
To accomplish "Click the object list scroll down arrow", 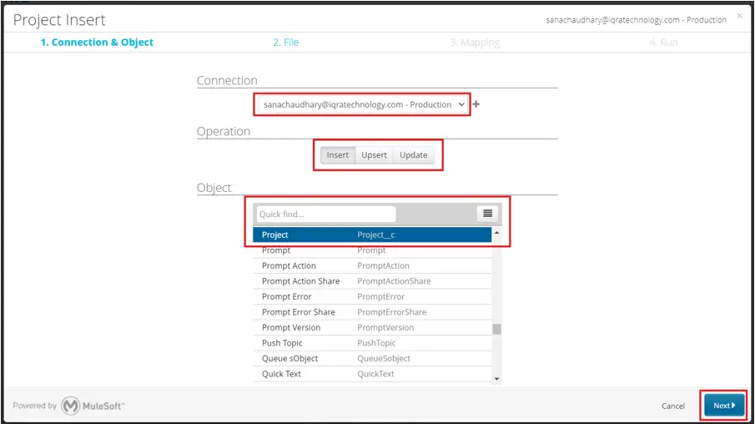I will [496, 379].
